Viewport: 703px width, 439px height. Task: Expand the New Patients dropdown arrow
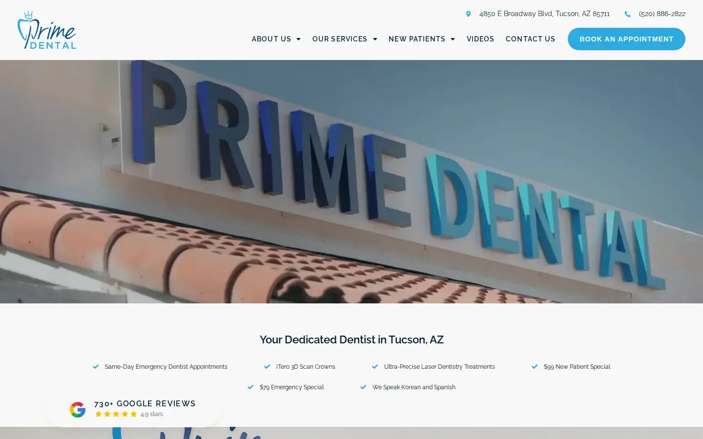click(x=453, y=39)
